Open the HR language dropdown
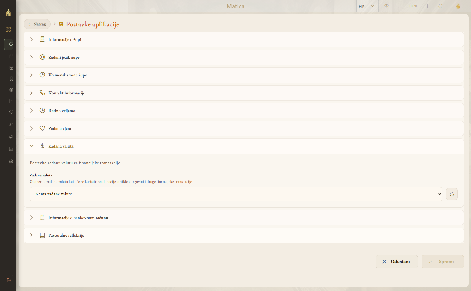This screenshot has height=291, width=471. pos(367,6)
